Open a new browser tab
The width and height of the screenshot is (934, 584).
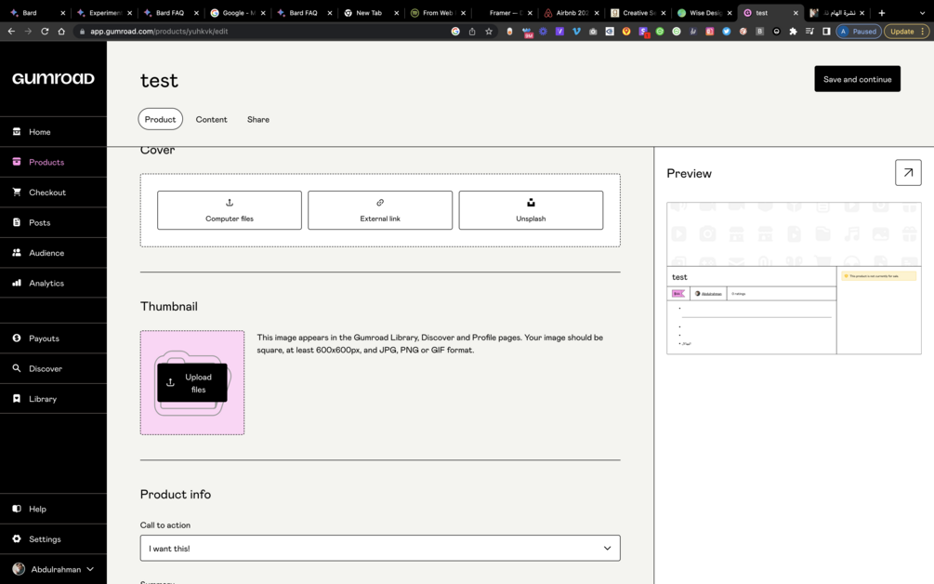click(882, 12)
